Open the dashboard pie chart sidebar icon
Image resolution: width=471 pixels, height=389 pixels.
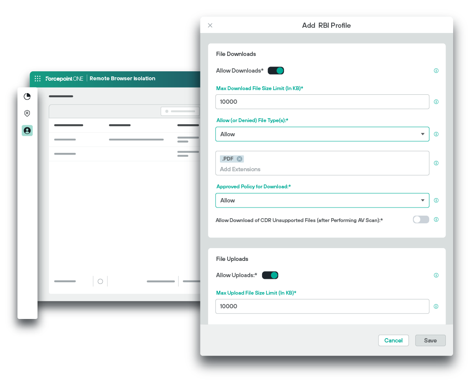tap(27, 96)
